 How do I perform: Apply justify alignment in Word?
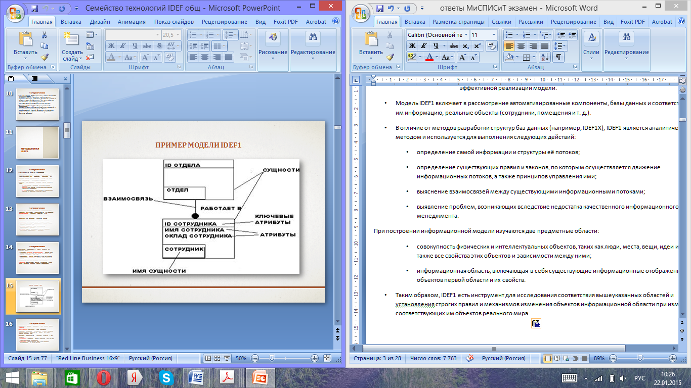(x=544, y=46)
